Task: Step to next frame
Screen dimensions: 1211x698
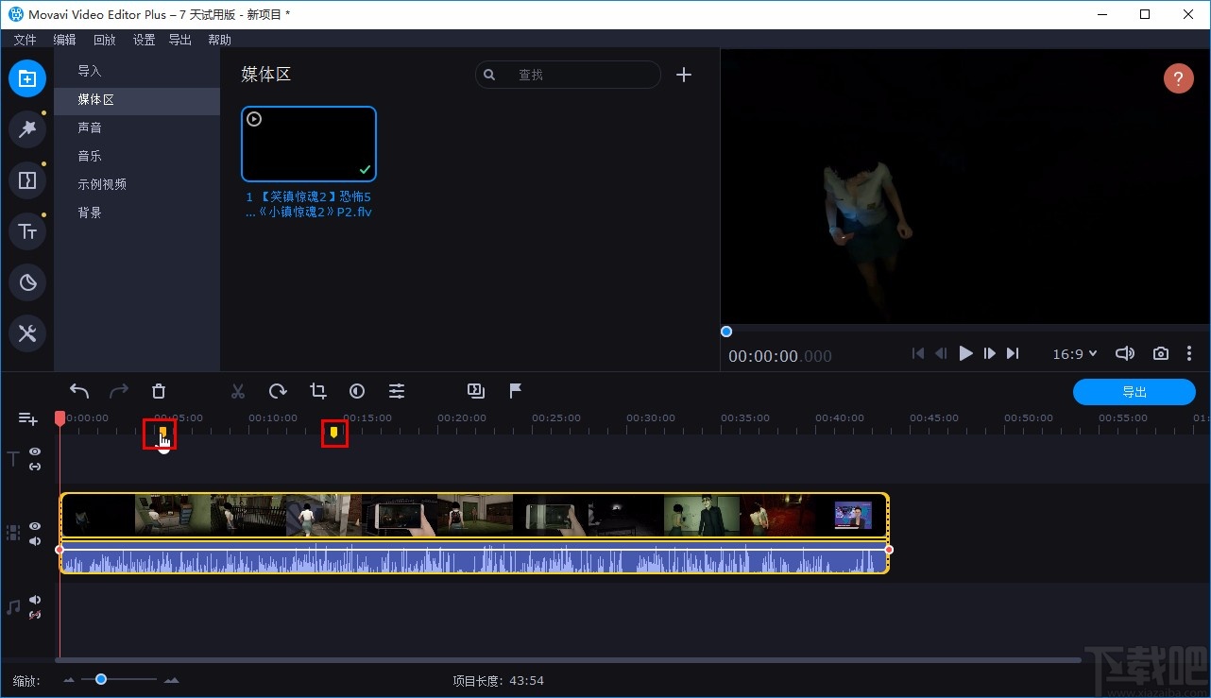Action: point(989,353)
